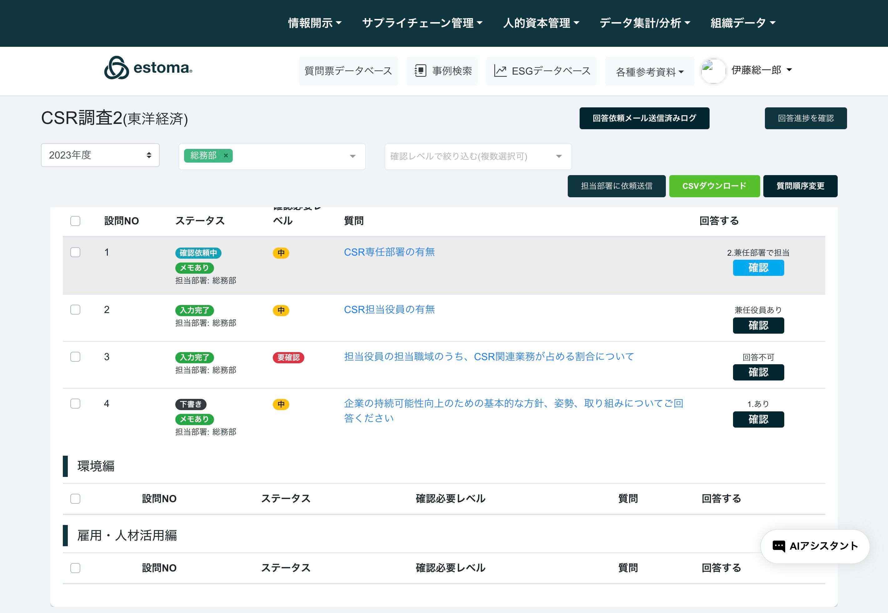Screen dimensions: 888x613
Task: Tick the checkbox for question 3
Action: (x=75, y=357)
